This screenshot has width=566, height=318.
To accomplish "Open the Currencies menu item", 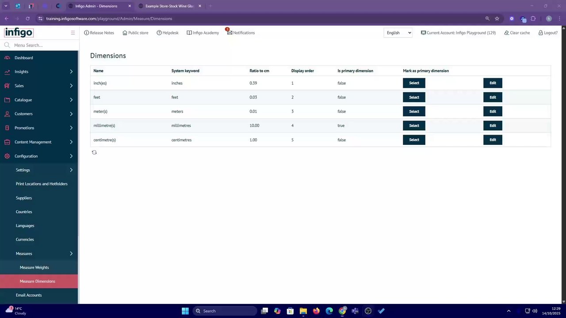I will point(25,239).
